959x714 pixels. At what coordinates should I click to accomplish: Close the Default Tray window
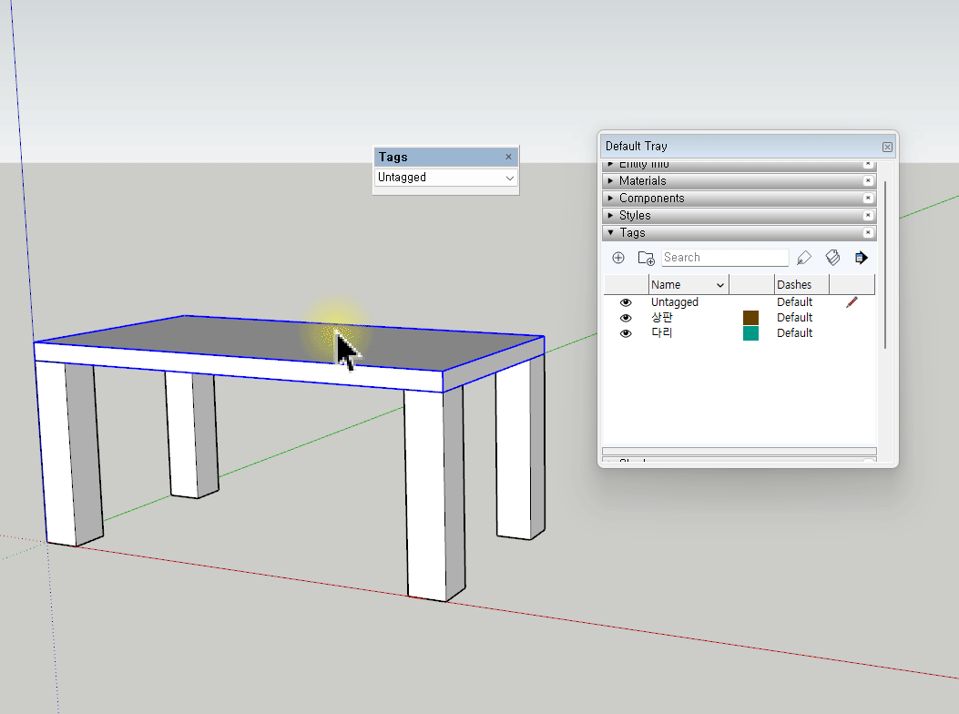coord(887,147)
